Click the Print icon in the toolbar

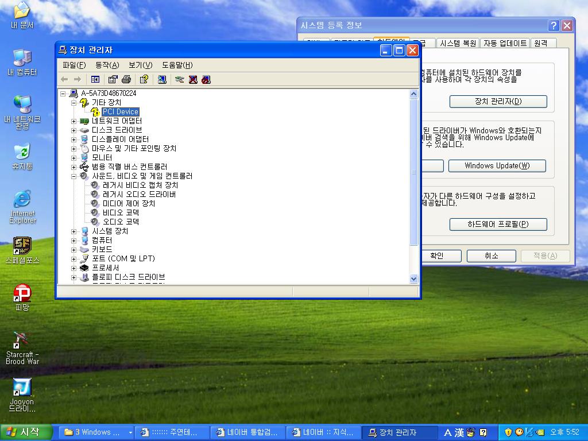(126, 79)
